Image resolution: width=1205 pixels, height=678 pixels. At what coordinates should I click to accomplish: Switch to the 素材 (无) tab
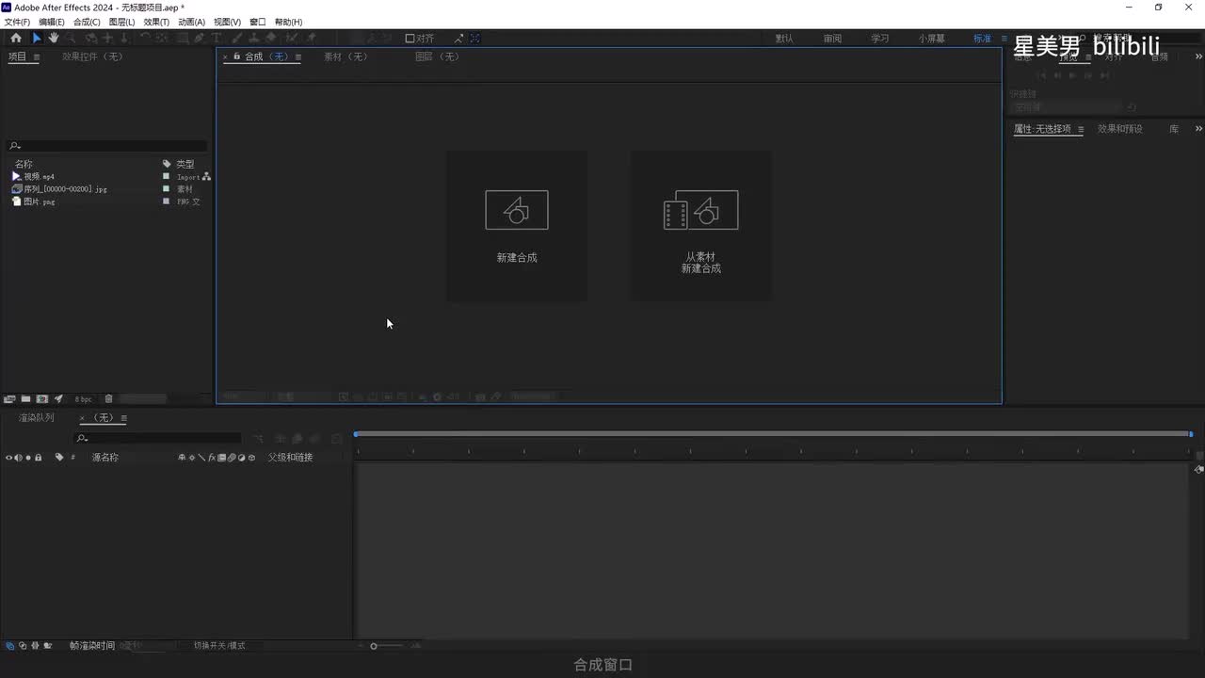(x=345, y=56)
